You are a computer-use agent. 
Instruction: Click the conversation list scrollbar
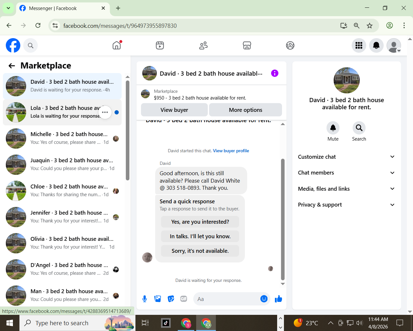(127, 130)
